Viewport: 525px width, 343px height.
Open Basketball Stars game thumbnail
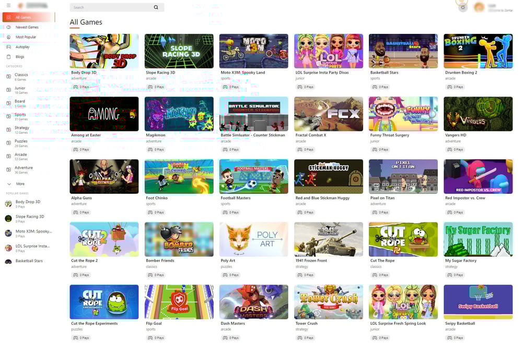point(403,51)
